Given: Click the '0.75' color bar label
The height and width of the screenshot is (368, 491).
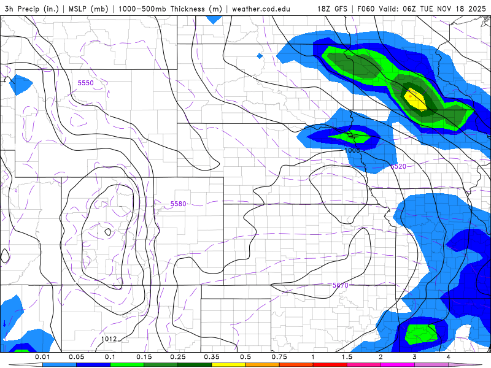Looking at the screenshot, I should tap(279, 357).
